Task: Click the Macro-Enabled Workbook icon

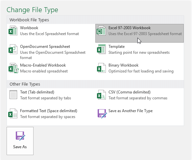Action: [13, 68]
